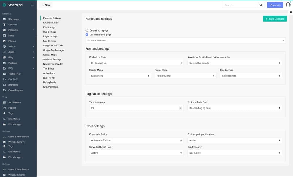Open the user avatar profile icon

[x=288, y=5]
